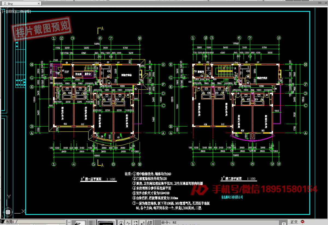Switch to the 布局1 layout tab
The height and width of the screenshot is (225, 328).
(11, 221)
